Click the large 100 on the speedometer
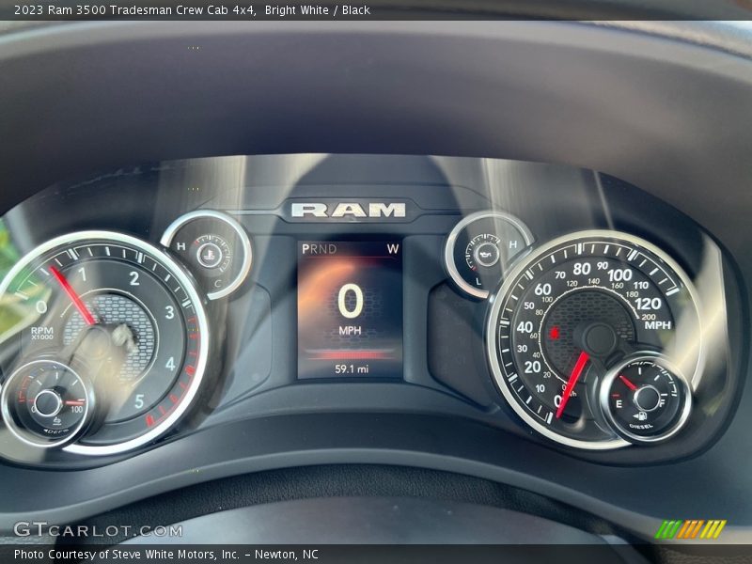The image size is (752, 564). coord(619,274)
